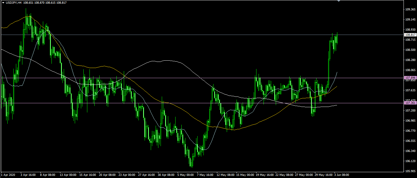This screenshot has width=417, height=178.
Task: Click the low price value 108.615
Action: tap(51, 3)
